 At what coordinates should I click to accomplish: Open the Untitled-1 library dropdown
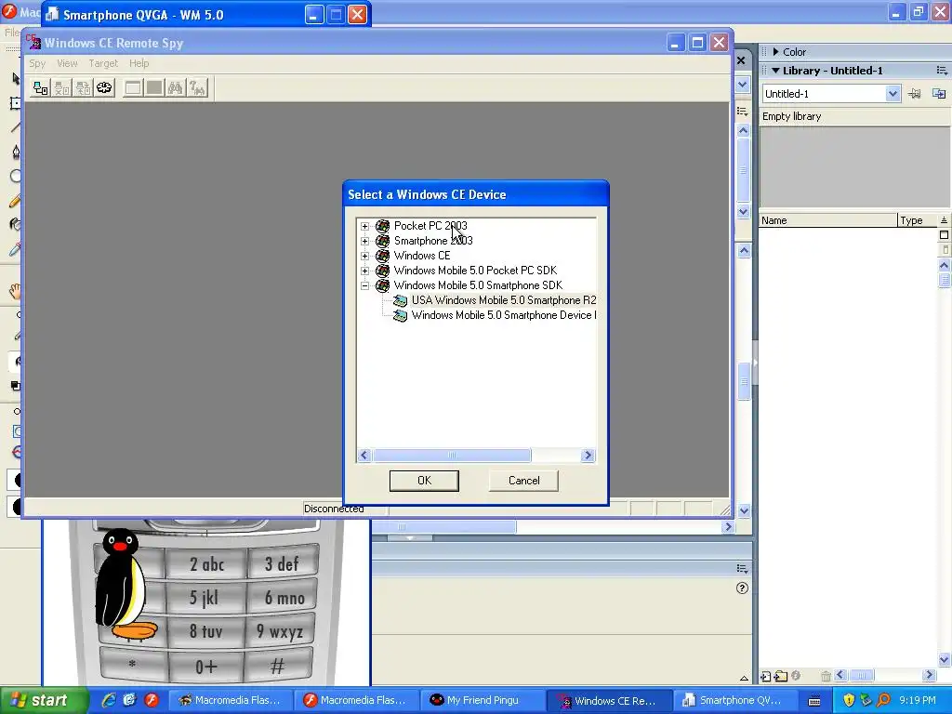click(892, 94)
